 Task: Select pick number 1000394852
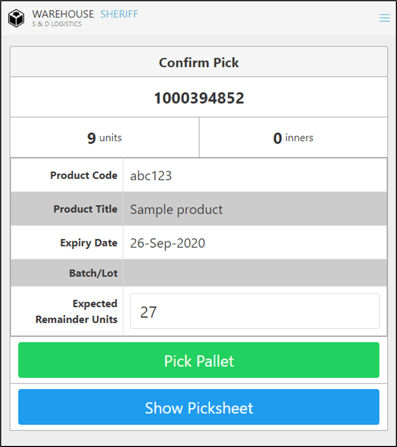pyautogui.click(x=198, y=98)
